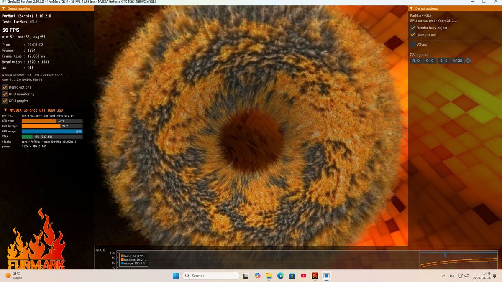Viewport: 502px width, 282px height.
Task: Click the crossed-out cloud sync tray icon
Action: click(452, 276)
